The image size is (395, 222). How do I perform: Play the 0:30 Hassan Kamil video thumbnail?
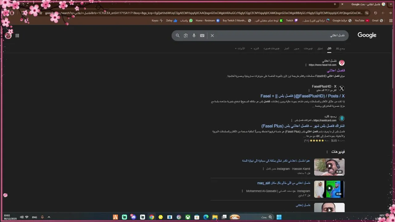[329, 167]
